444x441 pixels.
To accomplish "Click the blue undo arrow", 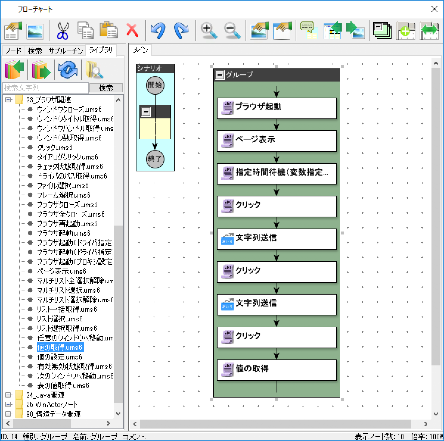I will 158,30.
